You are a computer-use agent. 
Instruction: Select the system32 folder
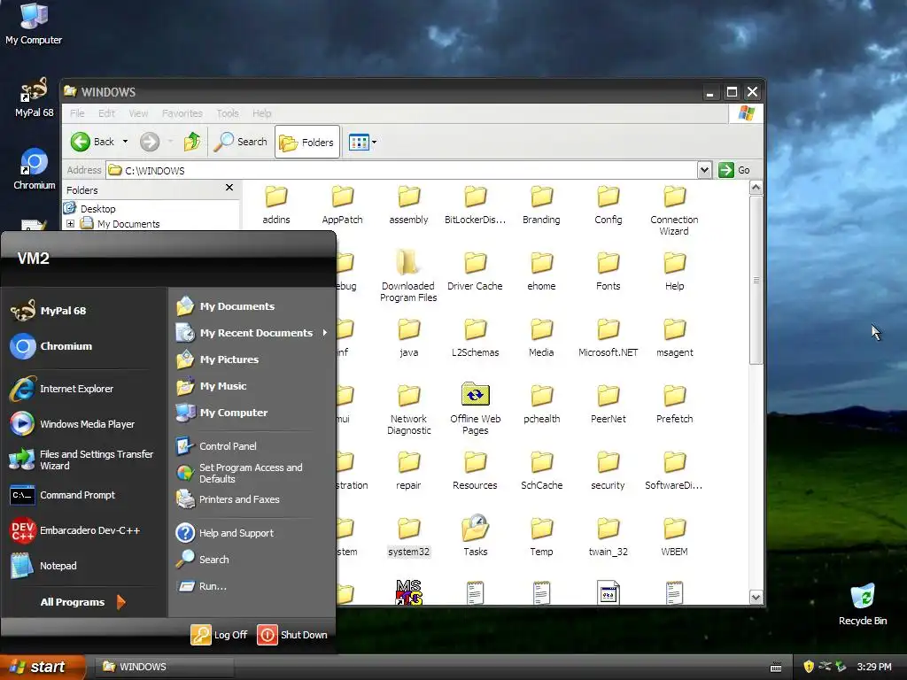[408, 537]
